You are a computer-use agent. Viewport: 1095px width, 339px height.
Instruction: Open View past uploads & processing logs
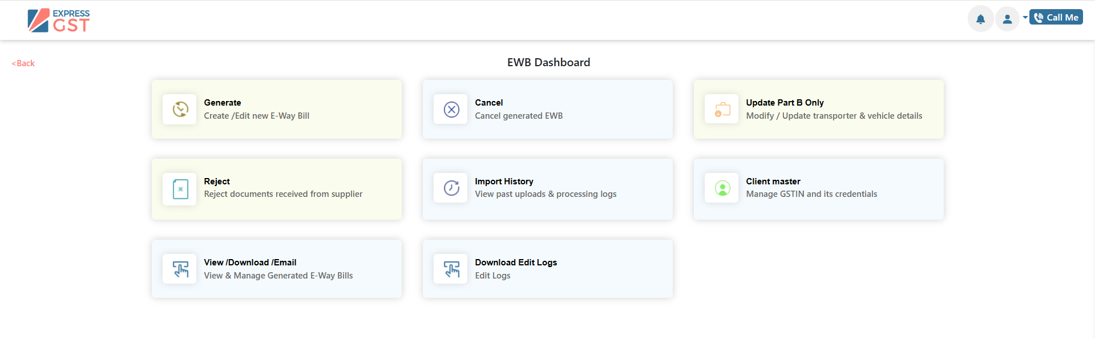tap(545, 194)
